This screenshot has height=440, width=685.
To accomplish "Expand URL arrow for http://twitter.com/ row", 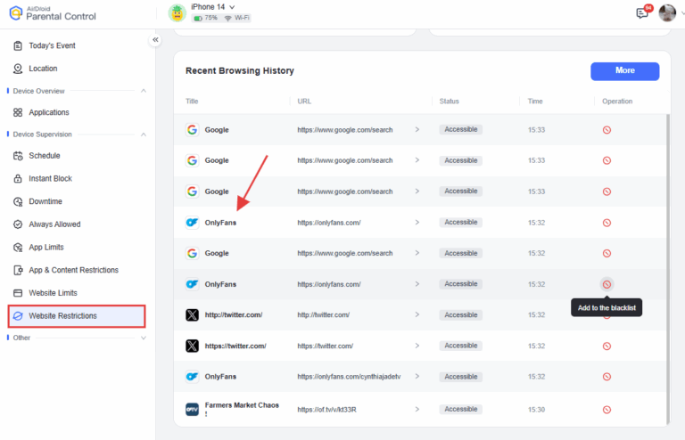I will [x=417, y=314].
